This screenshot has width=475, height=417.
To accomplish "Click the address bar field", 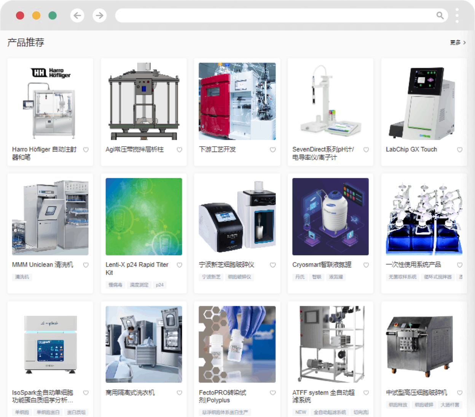I will coord(282,16).
